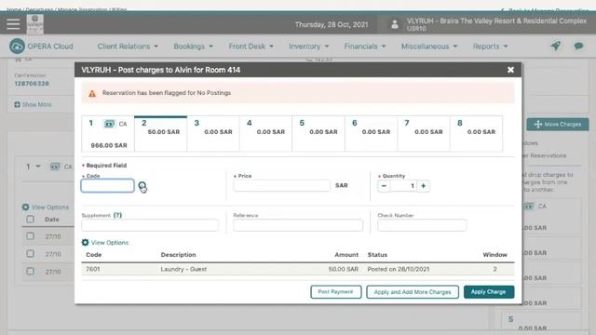Switch to billing window 6 tab
The height and width of the screenshot is (335, 596).
pos(371,134)
